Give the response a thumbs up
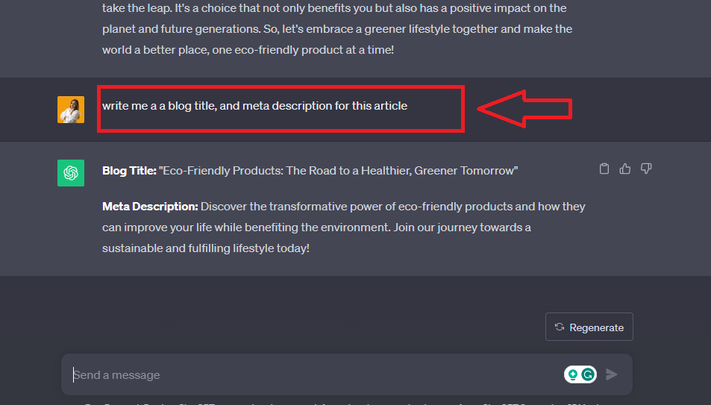Viewport: 711px width, 405px height. click(625, 169)
